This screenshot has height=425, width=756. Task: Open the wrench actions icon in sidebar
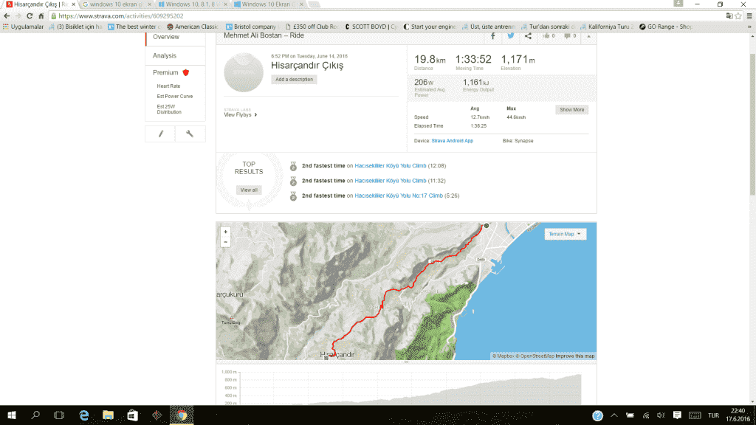coord(190,134)
